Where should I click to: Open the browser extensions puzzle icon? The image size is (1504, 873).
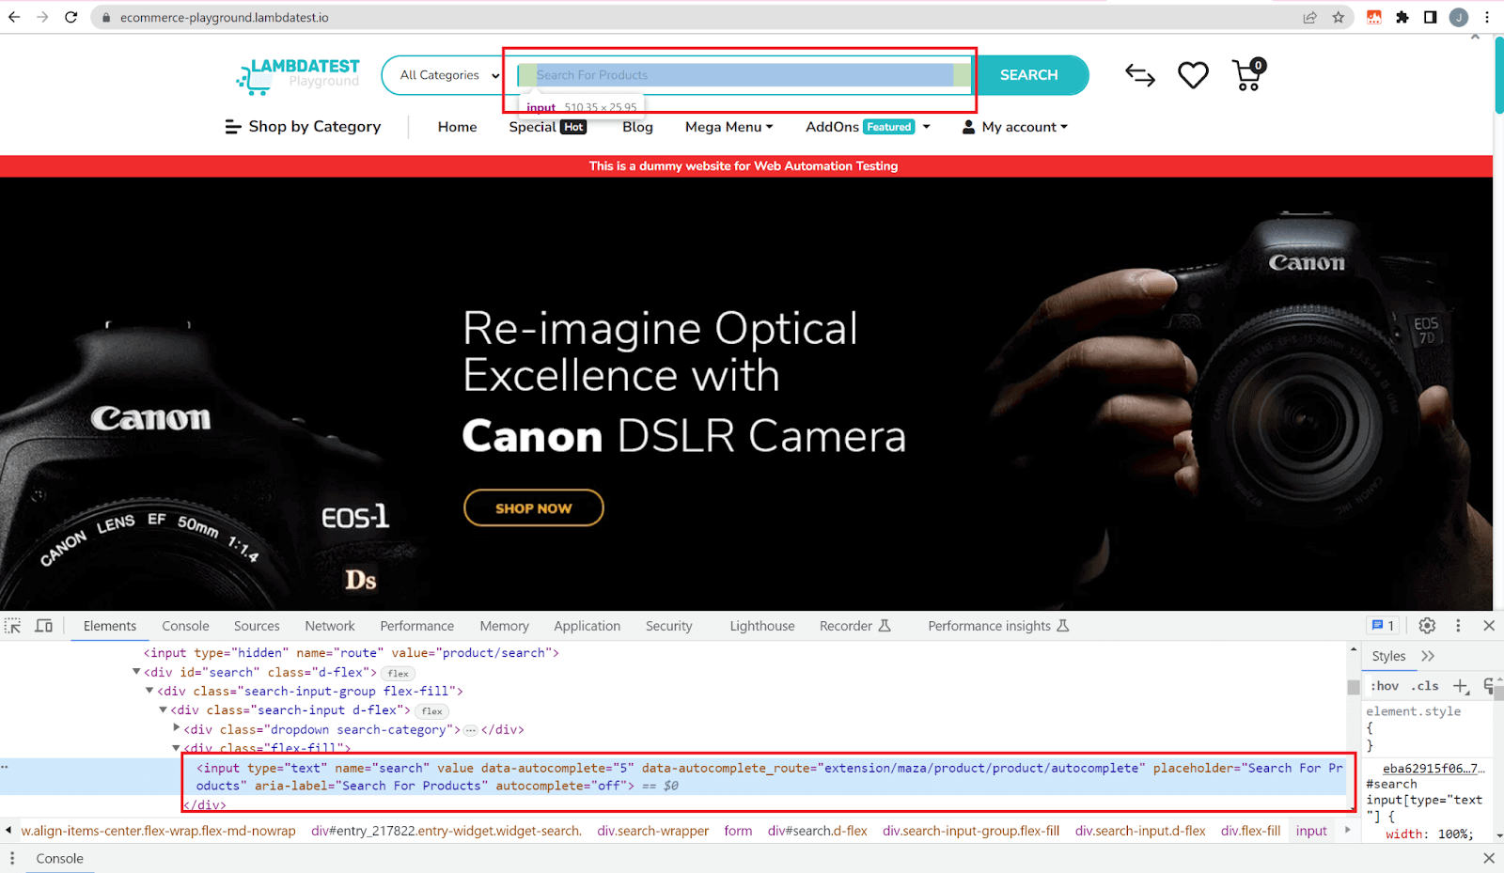[1402, 17]
